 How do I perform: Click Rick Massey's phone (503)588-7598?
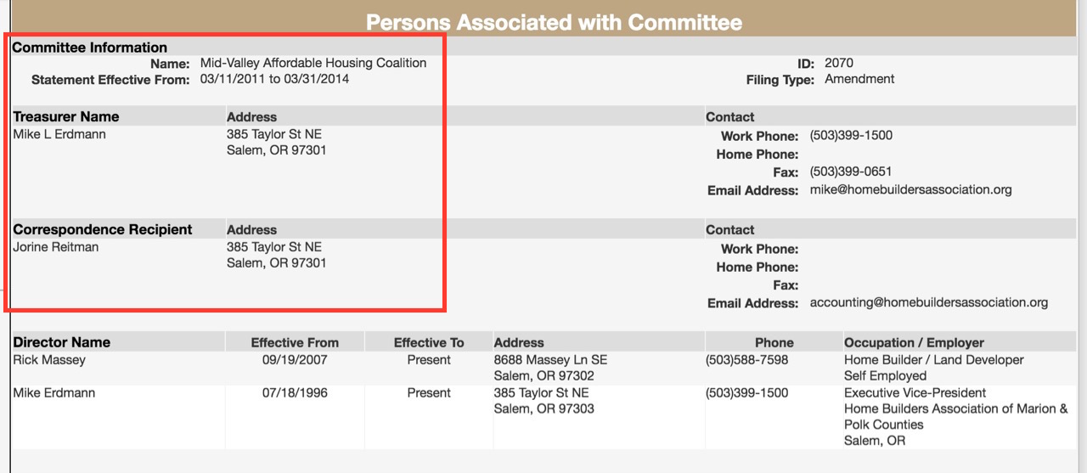(746, 360)
